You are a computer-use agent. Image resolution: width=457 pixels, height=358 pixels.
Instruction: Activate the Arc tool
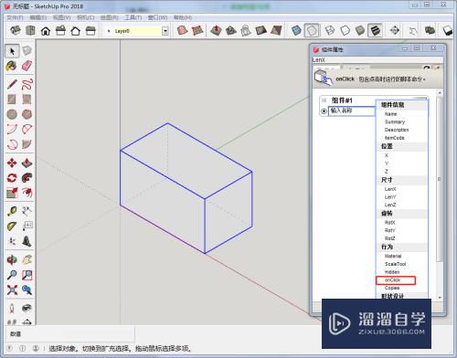click(12, 129)
